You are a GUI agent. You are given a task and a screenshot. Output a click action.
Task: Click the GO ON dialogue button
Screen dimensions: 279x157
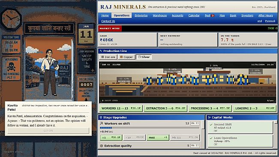pyautogui.click(x=48, y=130)
